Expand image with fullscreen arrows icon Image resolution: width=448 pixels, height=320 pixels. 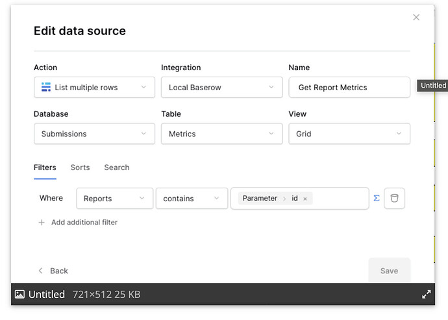(x=427, y=294)
